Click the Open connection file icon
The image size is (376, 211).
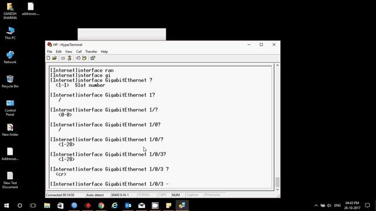pos(55,58)
